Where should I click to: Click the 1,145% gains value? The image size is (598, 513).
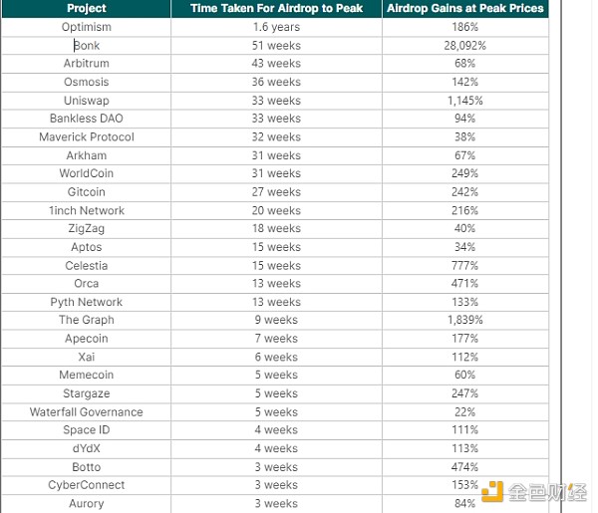pos(464,101)
